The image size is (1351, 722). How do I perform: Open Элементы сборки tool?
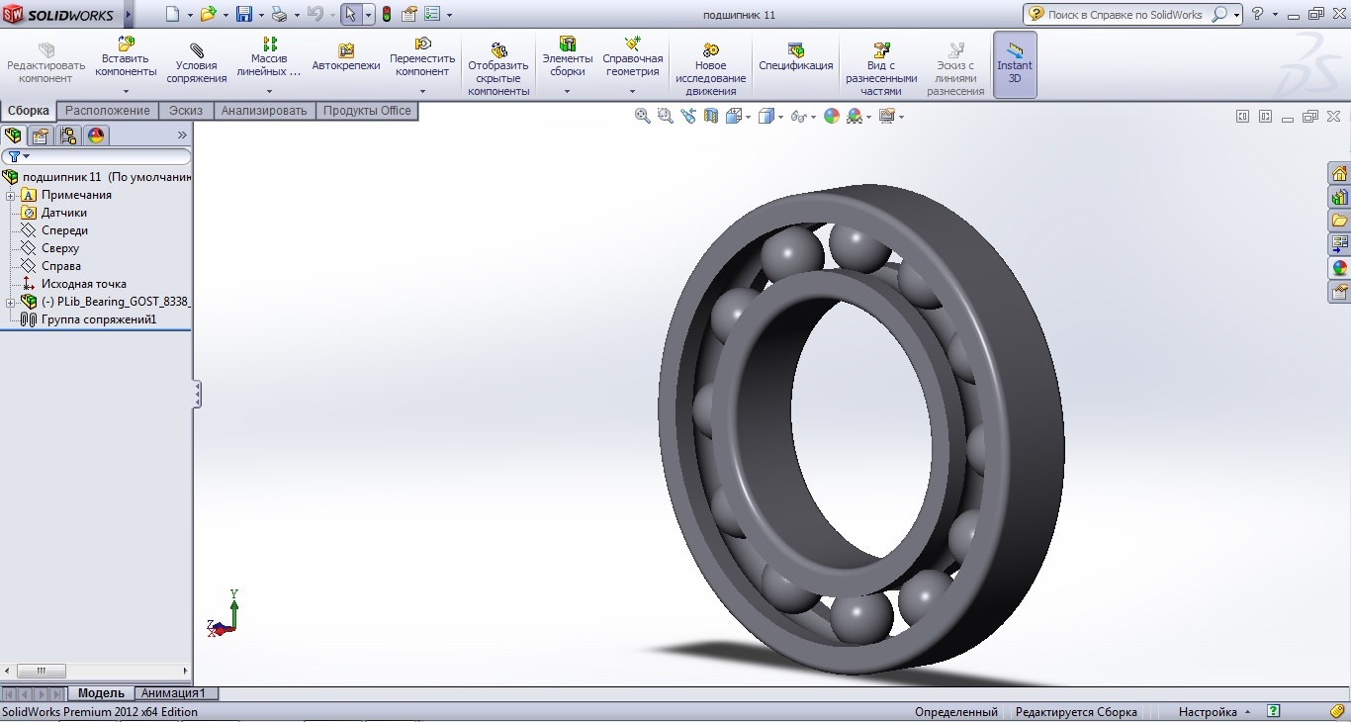pyautogui.click(x=568, y=57)
